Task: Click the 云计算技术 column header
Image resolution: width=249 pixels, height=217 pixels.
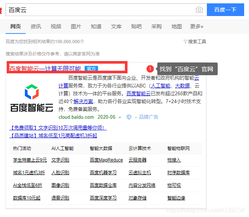Action: (140, 149)
